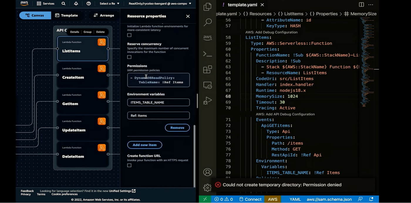Open the Arrange option
Screen dimensions: 411x203
tap(104, 15)
